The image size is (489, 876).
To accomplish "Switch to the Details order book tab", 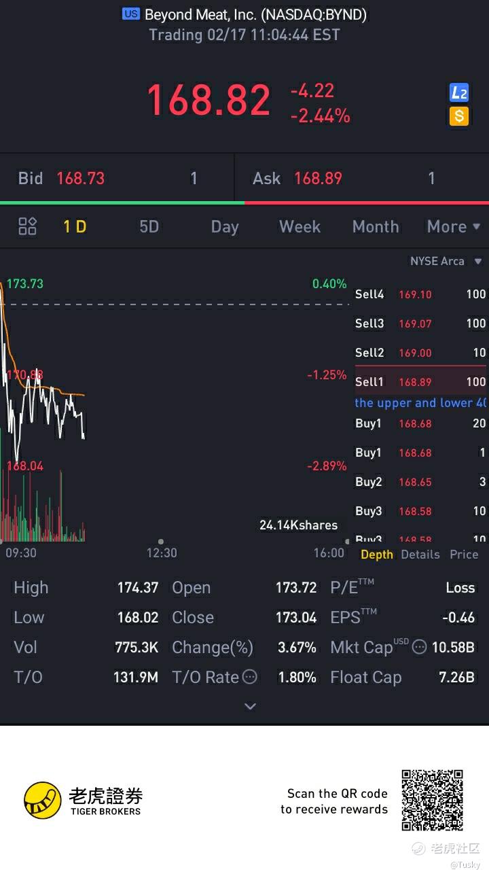I will [420, 555].
